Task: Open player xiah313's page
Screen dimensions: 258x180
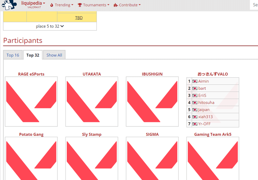Action: point(205,117)
